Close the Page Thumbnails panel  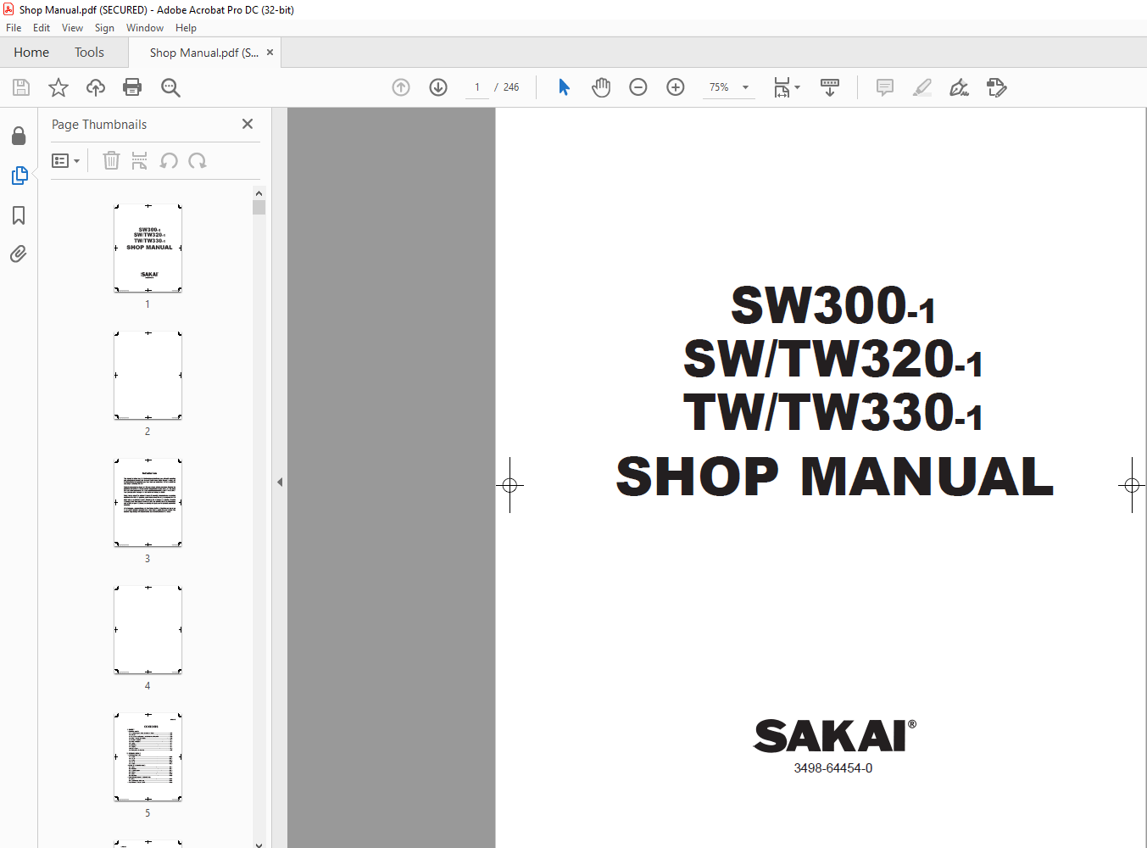click(248, 124)
